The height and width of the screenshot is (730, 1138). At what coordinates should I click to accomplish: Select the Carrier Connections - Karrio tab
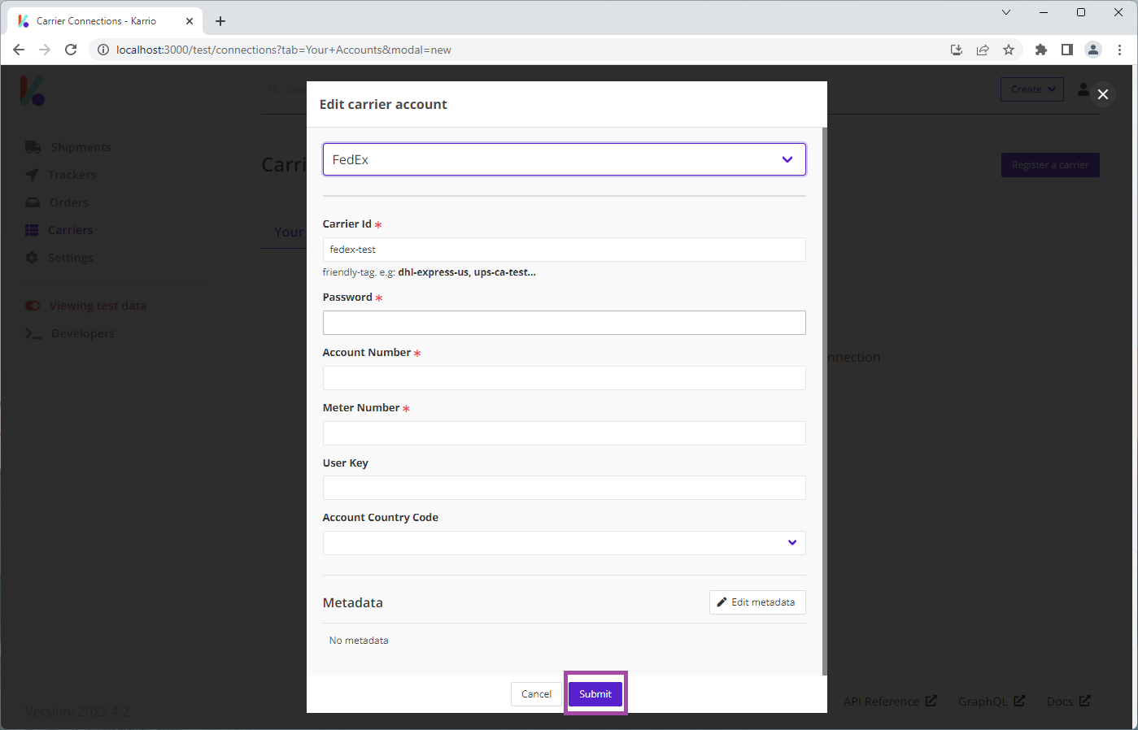[106, 21]
